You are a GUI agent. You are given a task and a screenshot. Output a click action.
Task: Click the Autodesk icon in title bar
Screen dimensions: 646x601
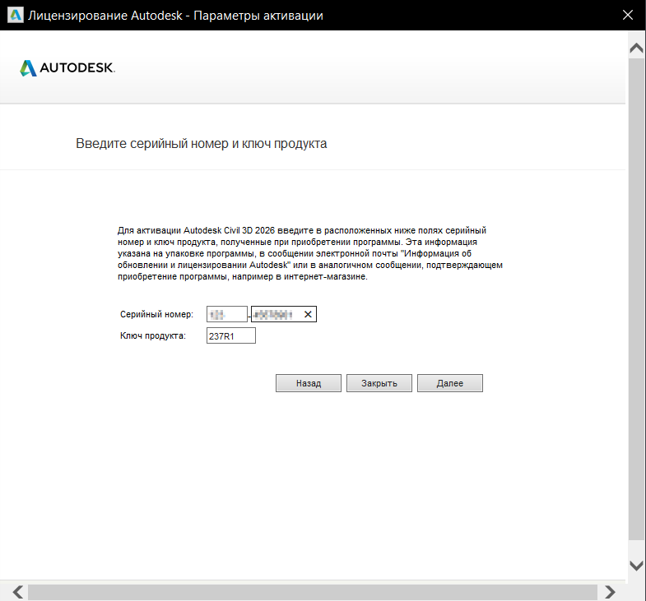tap(15, 16)
